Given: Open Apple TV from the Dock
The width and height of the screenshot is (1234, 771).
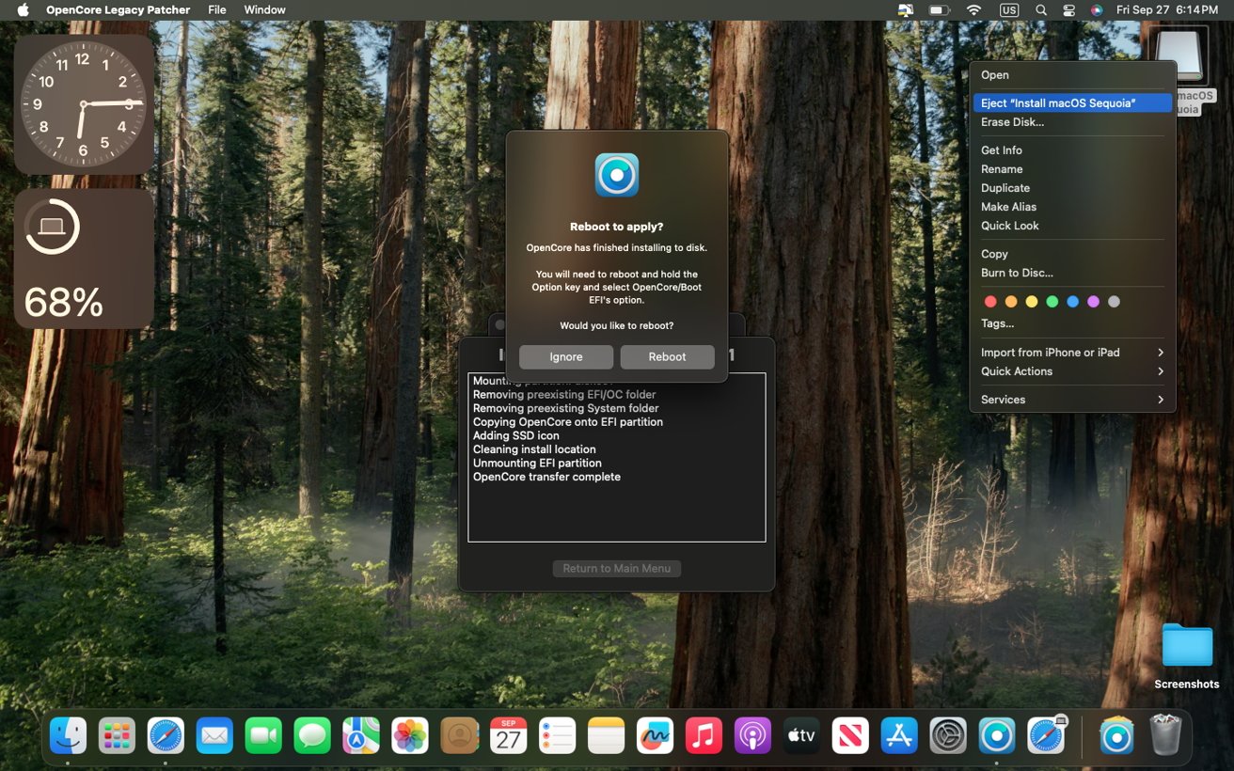Looking at the screenshot, I should (801, 735).
